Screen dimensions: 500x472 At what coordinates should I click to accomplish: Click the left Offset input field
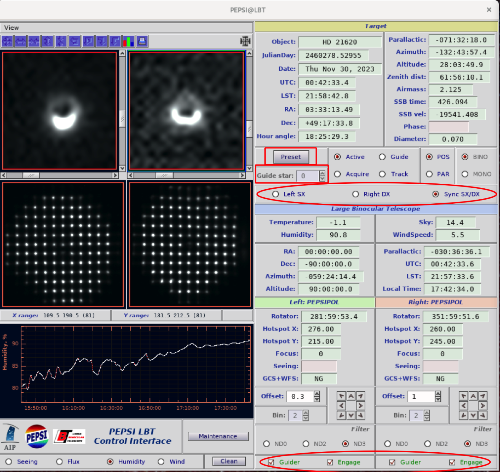click(300, 396)
